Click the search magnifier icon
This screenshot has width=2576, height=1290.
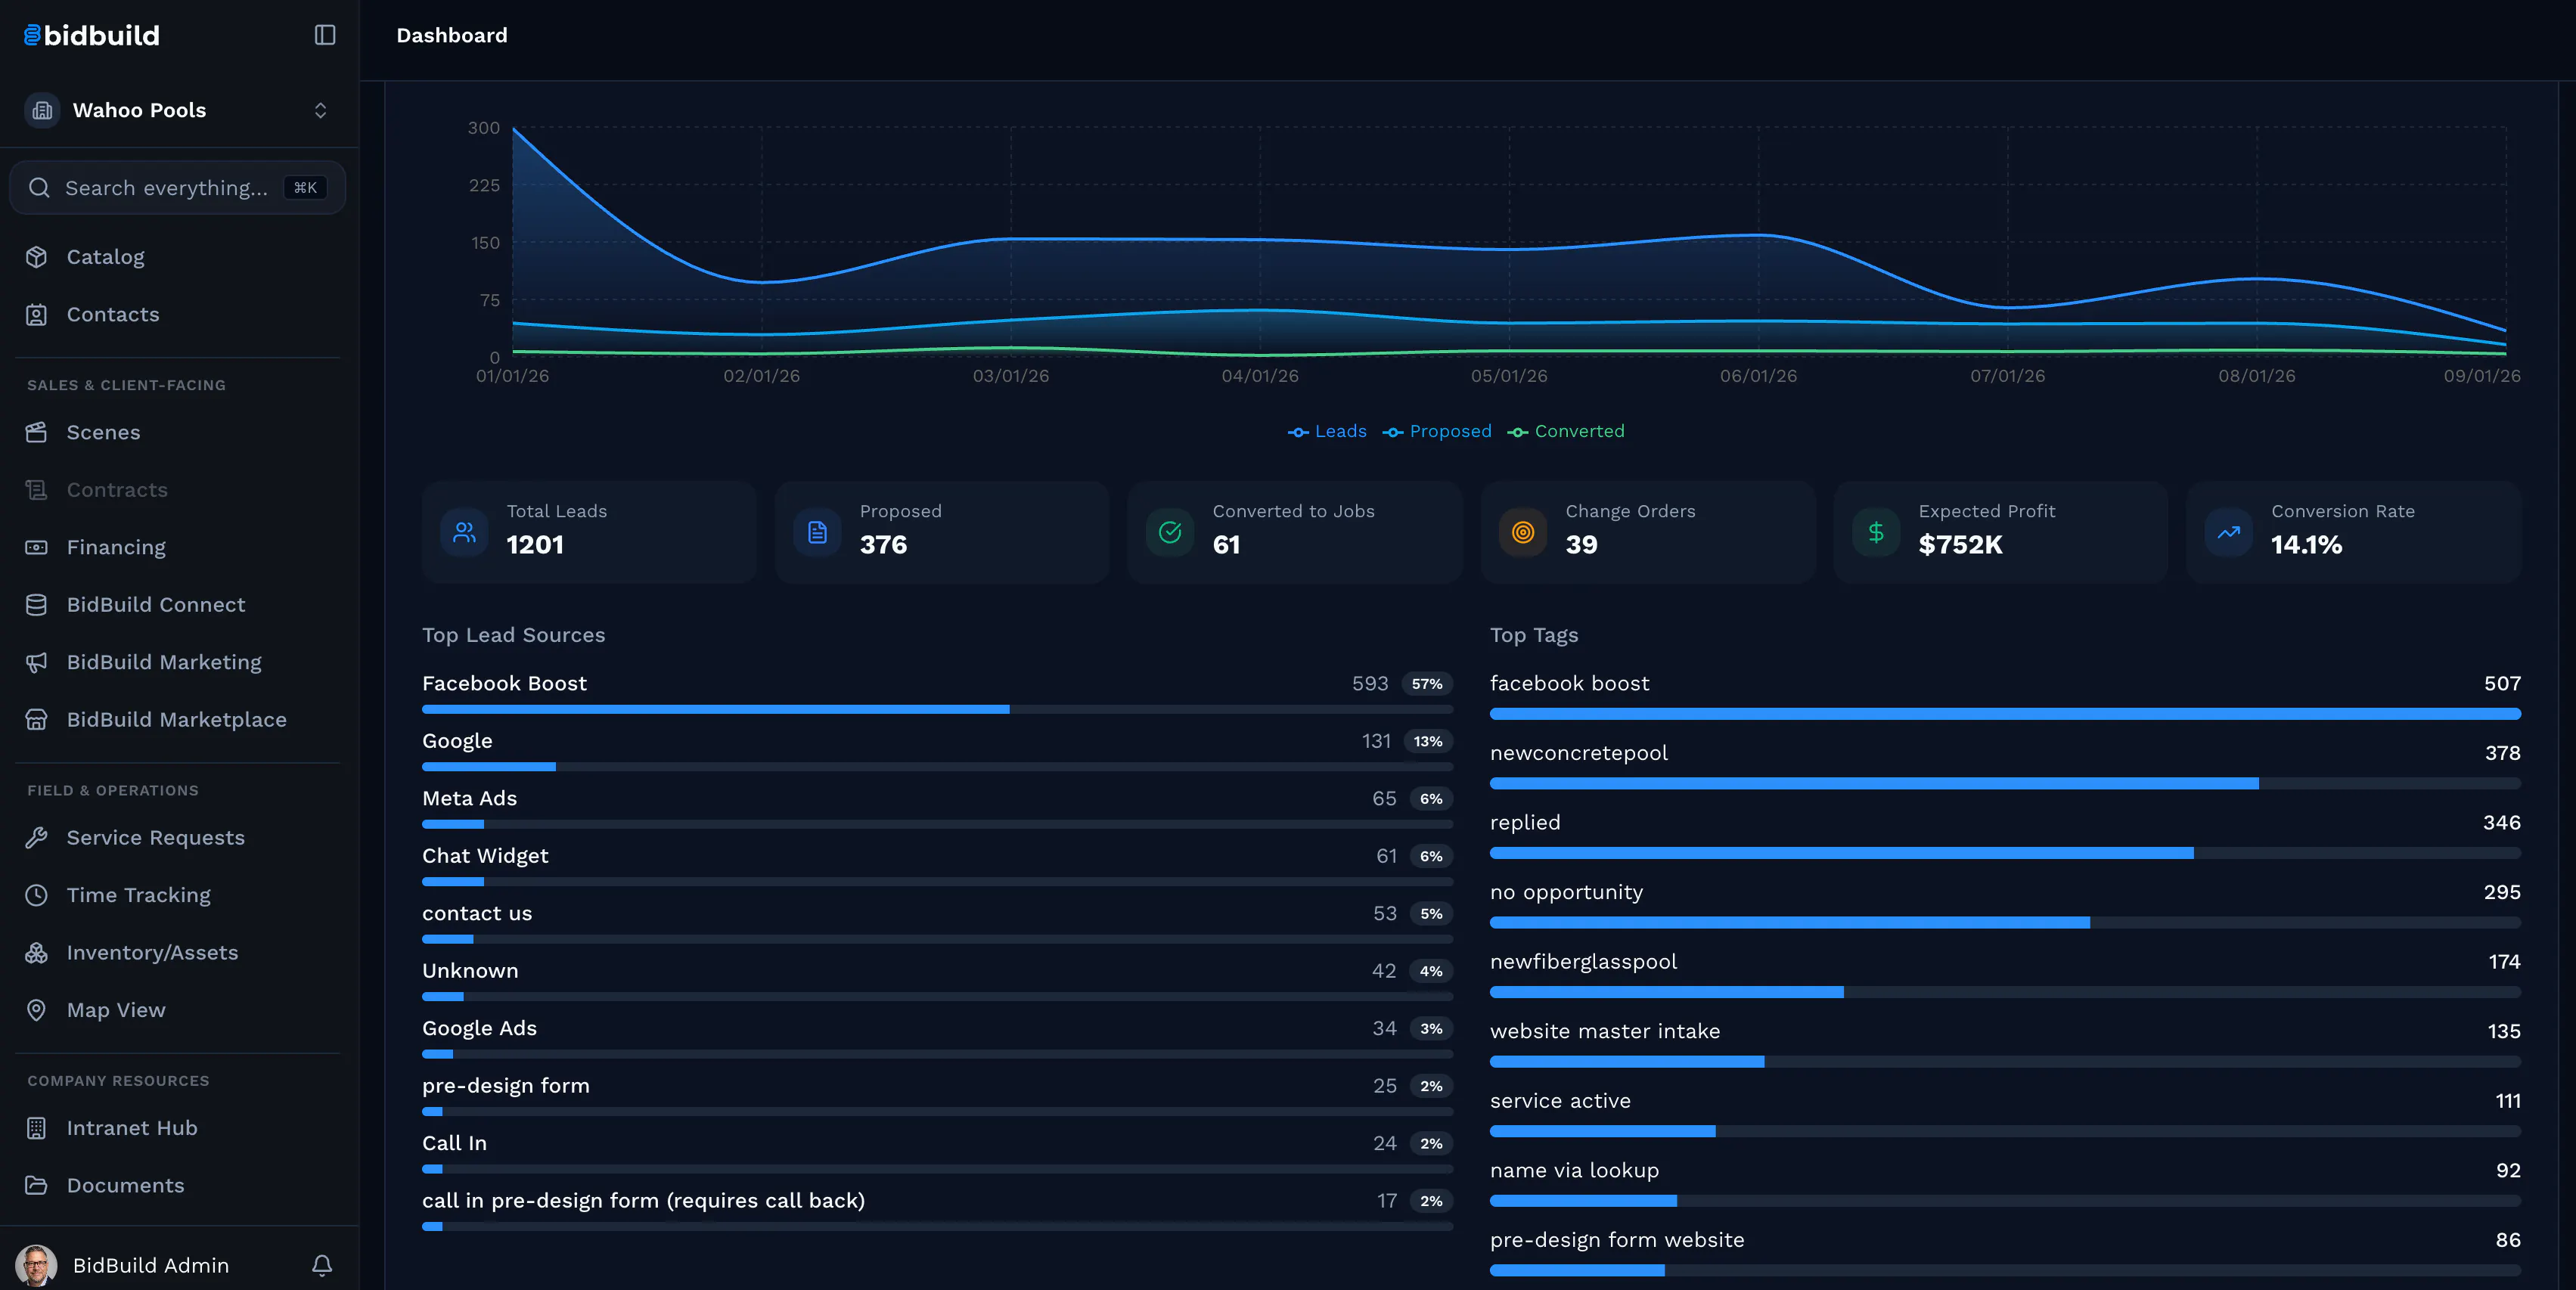(x=39, y=188)
